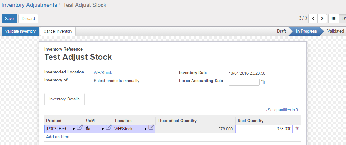Go to the previous record
This screenshot has width=346, height=145.
(313, 19)
